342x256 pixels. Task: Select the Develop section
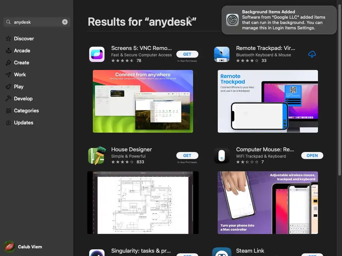23,98
